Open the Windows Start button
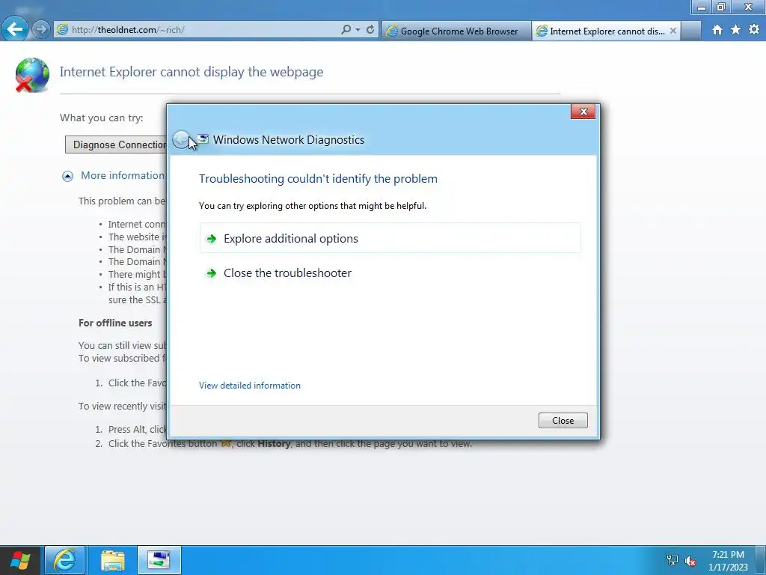Viewport: 766px width, 575px height. [x=20, y=560]
